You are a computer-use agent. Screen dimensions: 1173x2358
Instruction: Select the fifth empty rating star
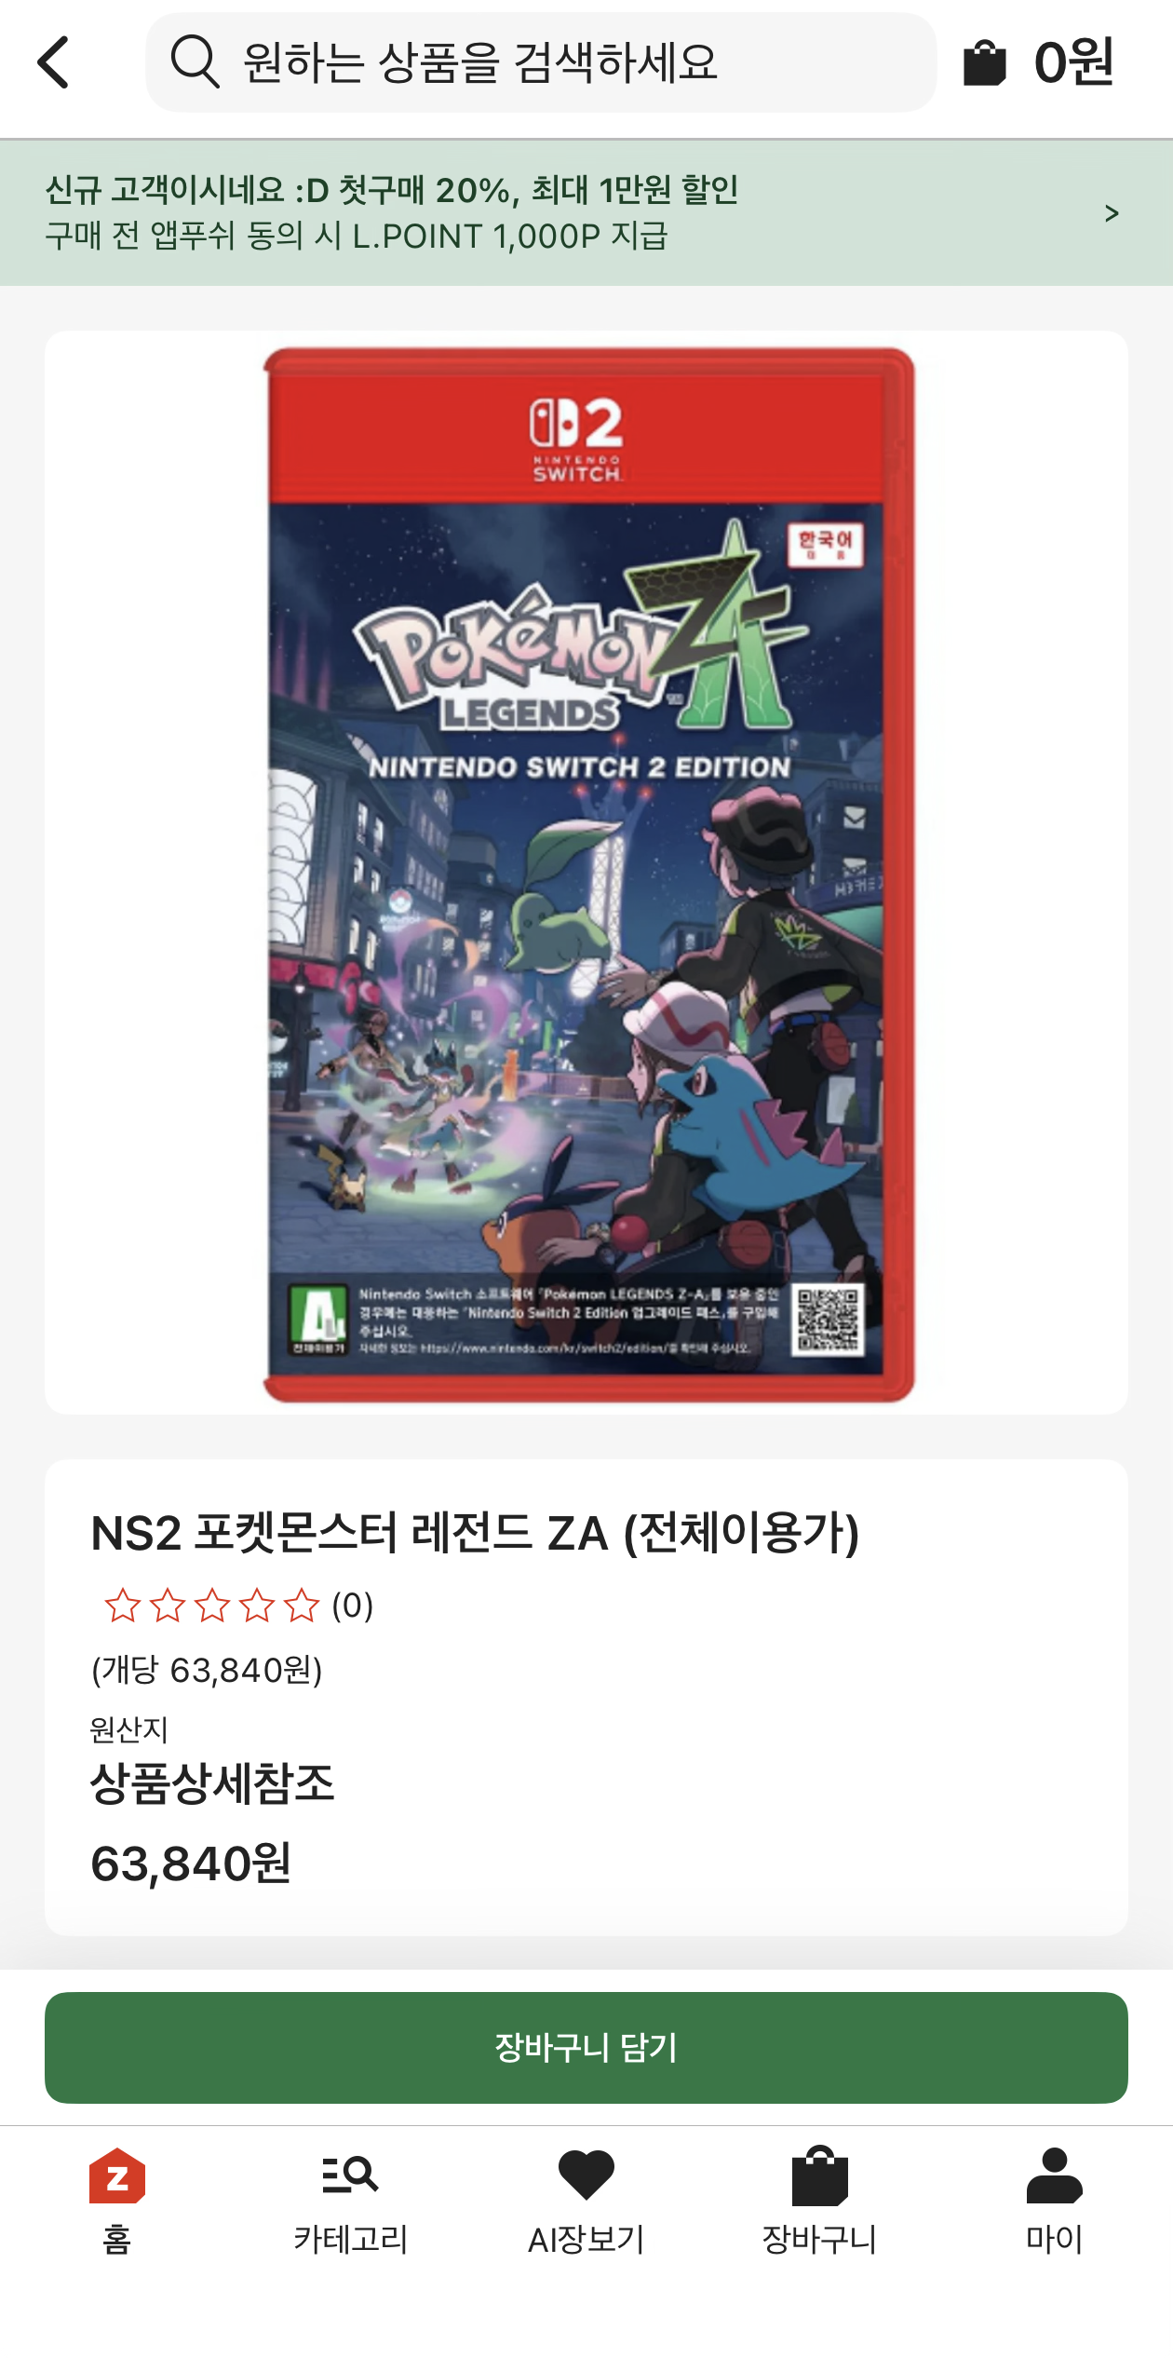point(302,1606)
